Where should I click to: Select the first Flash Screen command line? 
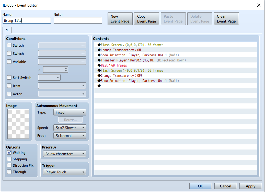pos(175,45)
